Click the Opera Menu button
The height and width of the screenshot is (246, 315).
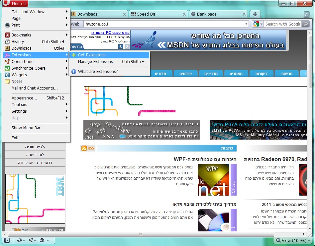point(15,3)
